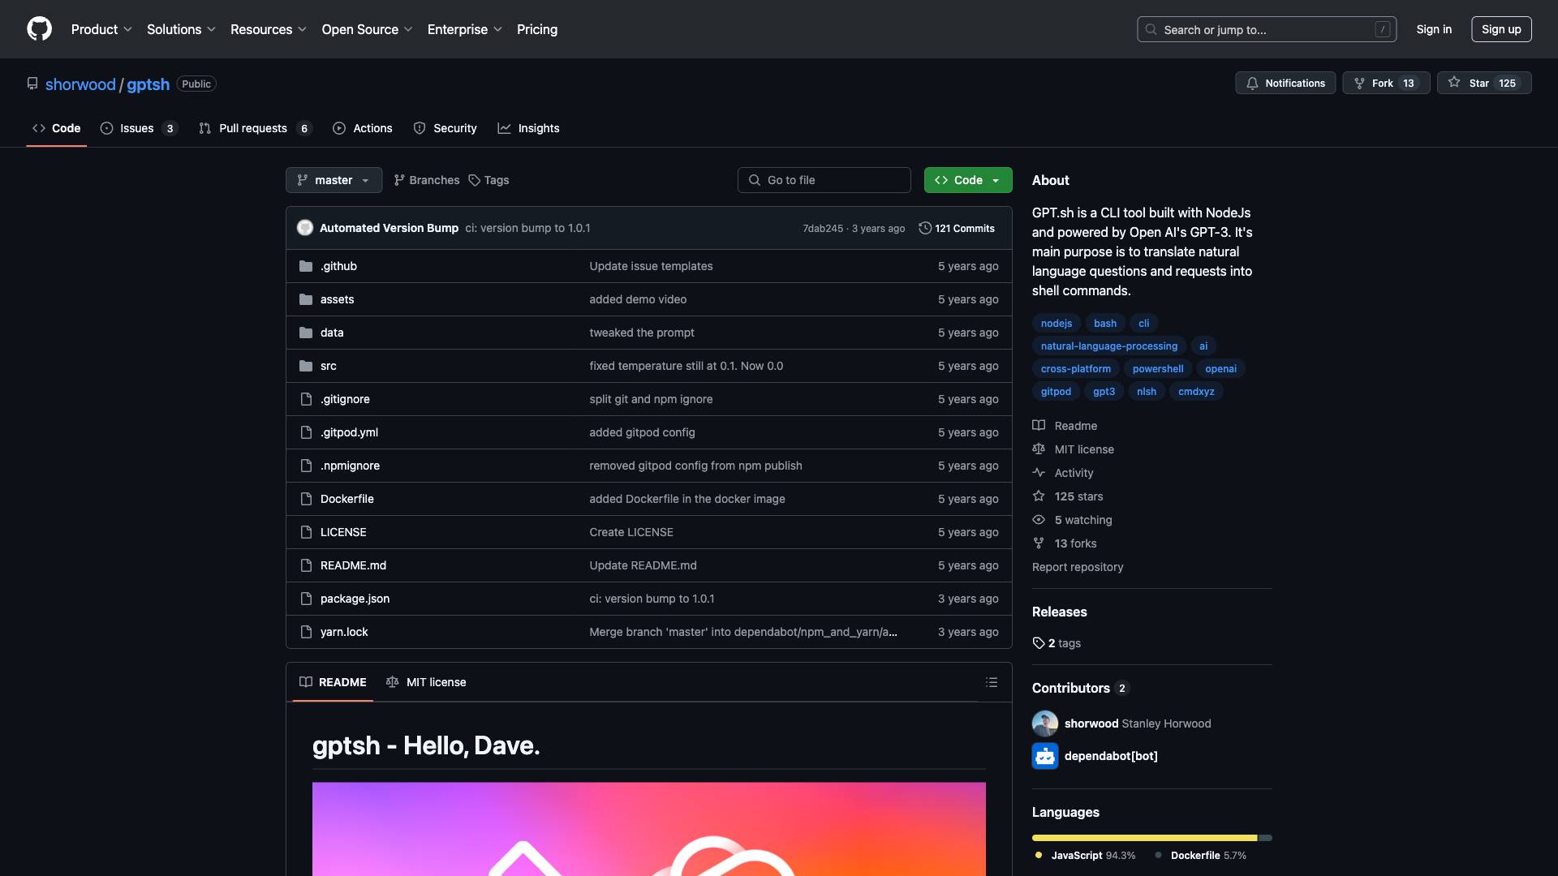Click the shorwood contributor avatar
The image size is (1558, 876).
coord(1044,724)
